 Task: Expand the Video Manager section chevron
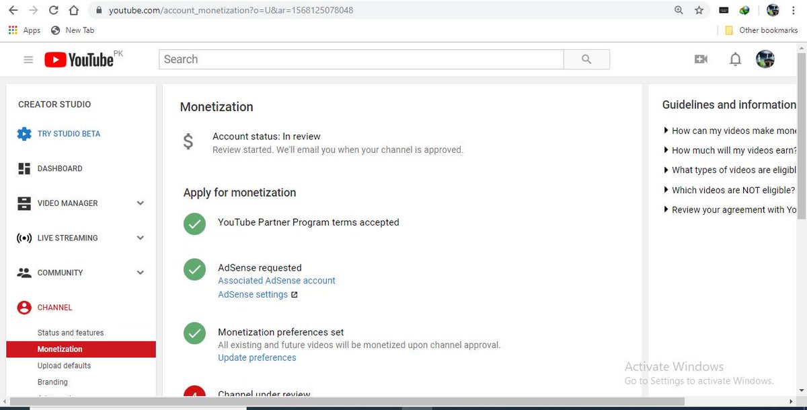click(x=141, y=203)
